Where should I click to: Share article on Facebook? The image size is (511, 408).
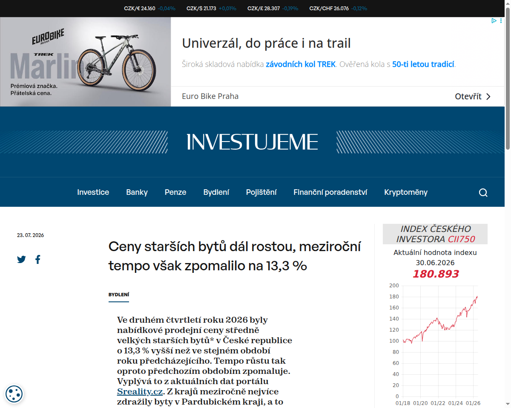tap(38, 259)
